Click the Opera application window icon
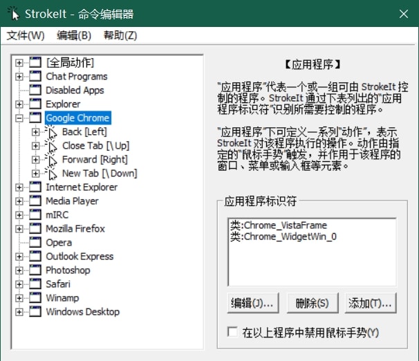Screen dimensions: 419x361 coord(35,242)
